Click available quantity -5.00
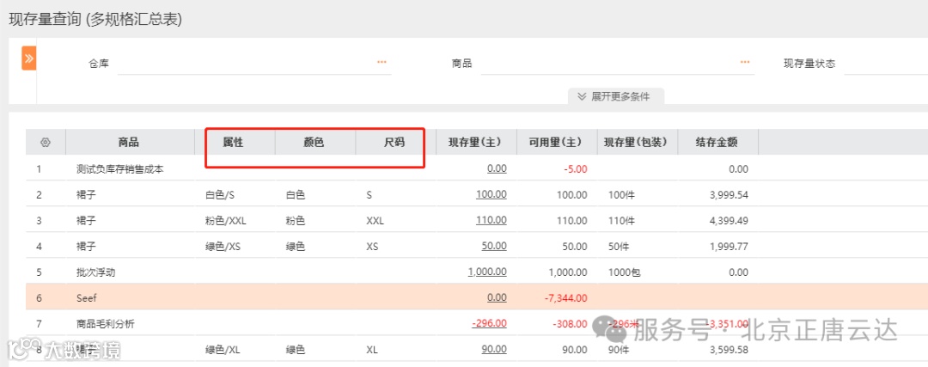The width and height of the screenshot is (928, 367). [576, 169]
